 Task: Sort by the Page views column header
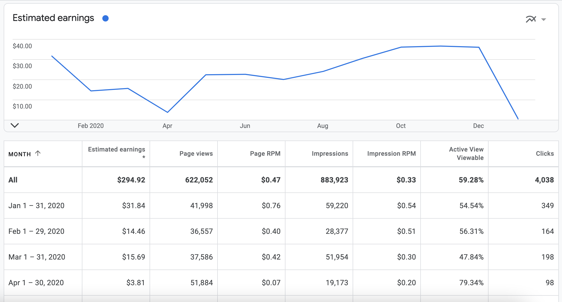pos(196,154)
